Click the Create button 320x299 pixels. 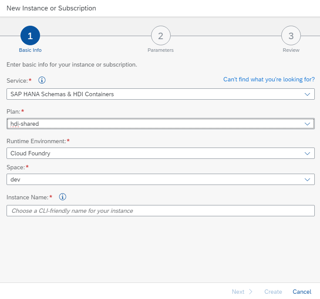pos(273,292)
